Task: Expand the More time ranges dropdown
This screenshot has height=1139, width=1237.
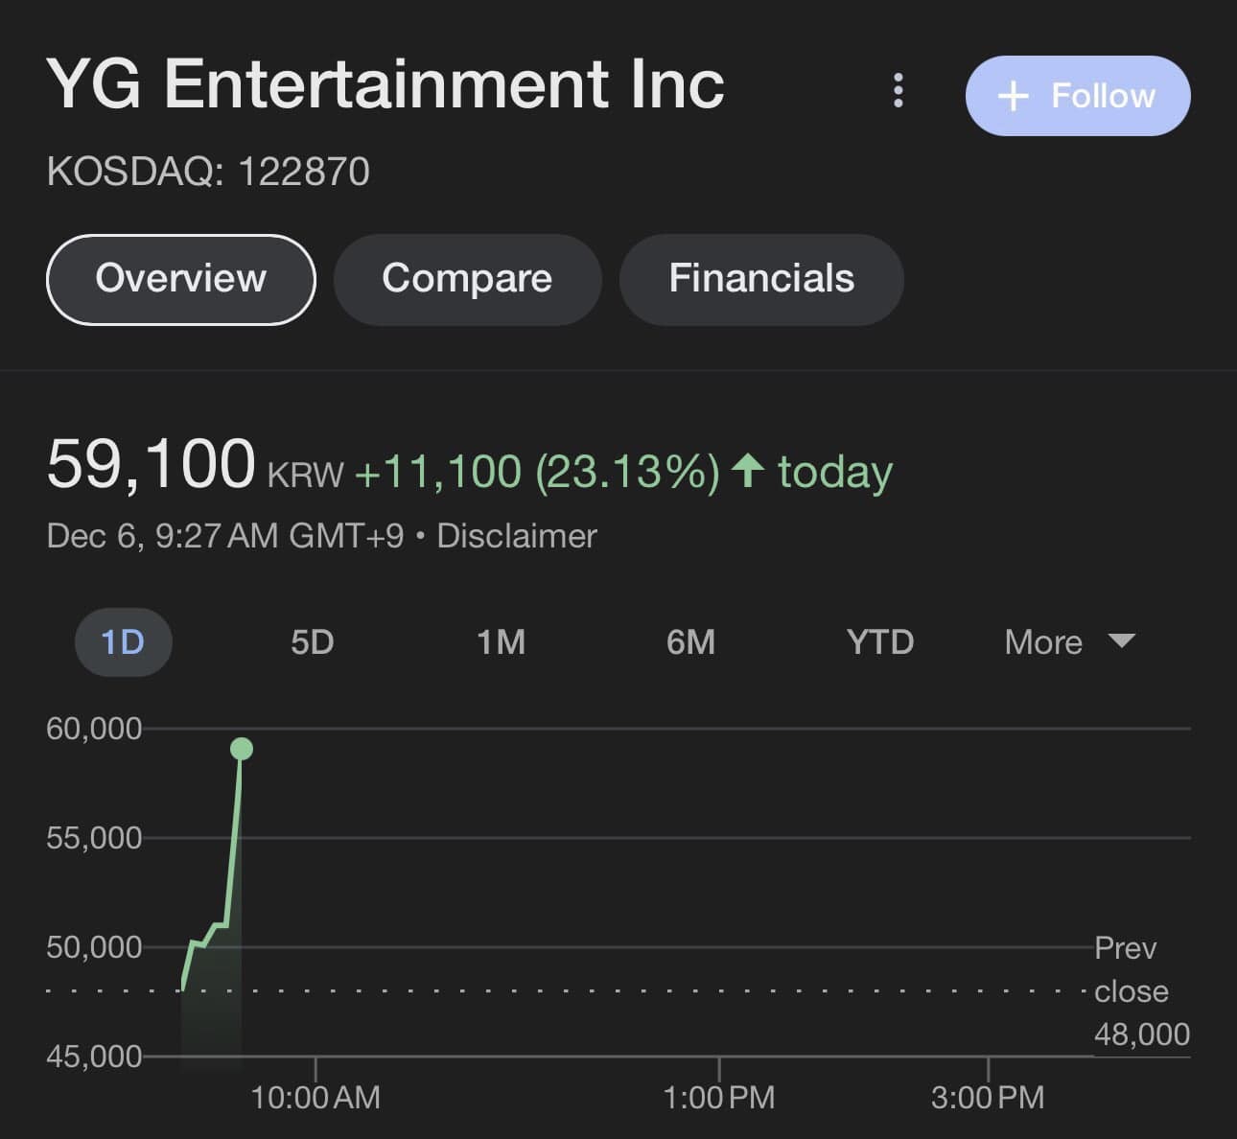Action: click(1068, 641)
